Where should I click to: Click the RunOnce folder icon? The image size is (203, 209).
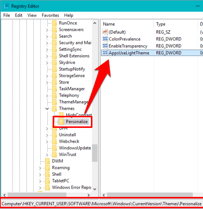[55, 23]
